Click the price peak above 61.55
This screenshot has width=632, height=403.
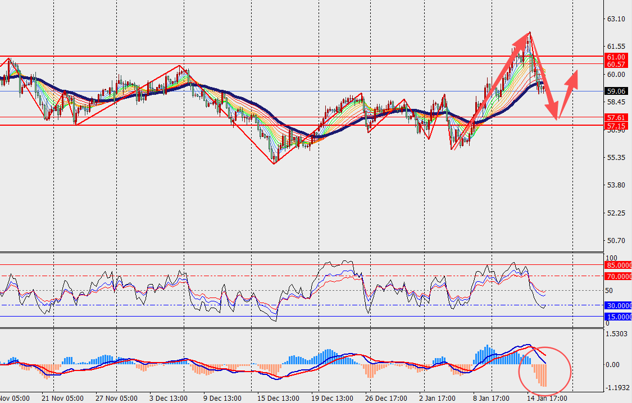[x=530, y=32]
